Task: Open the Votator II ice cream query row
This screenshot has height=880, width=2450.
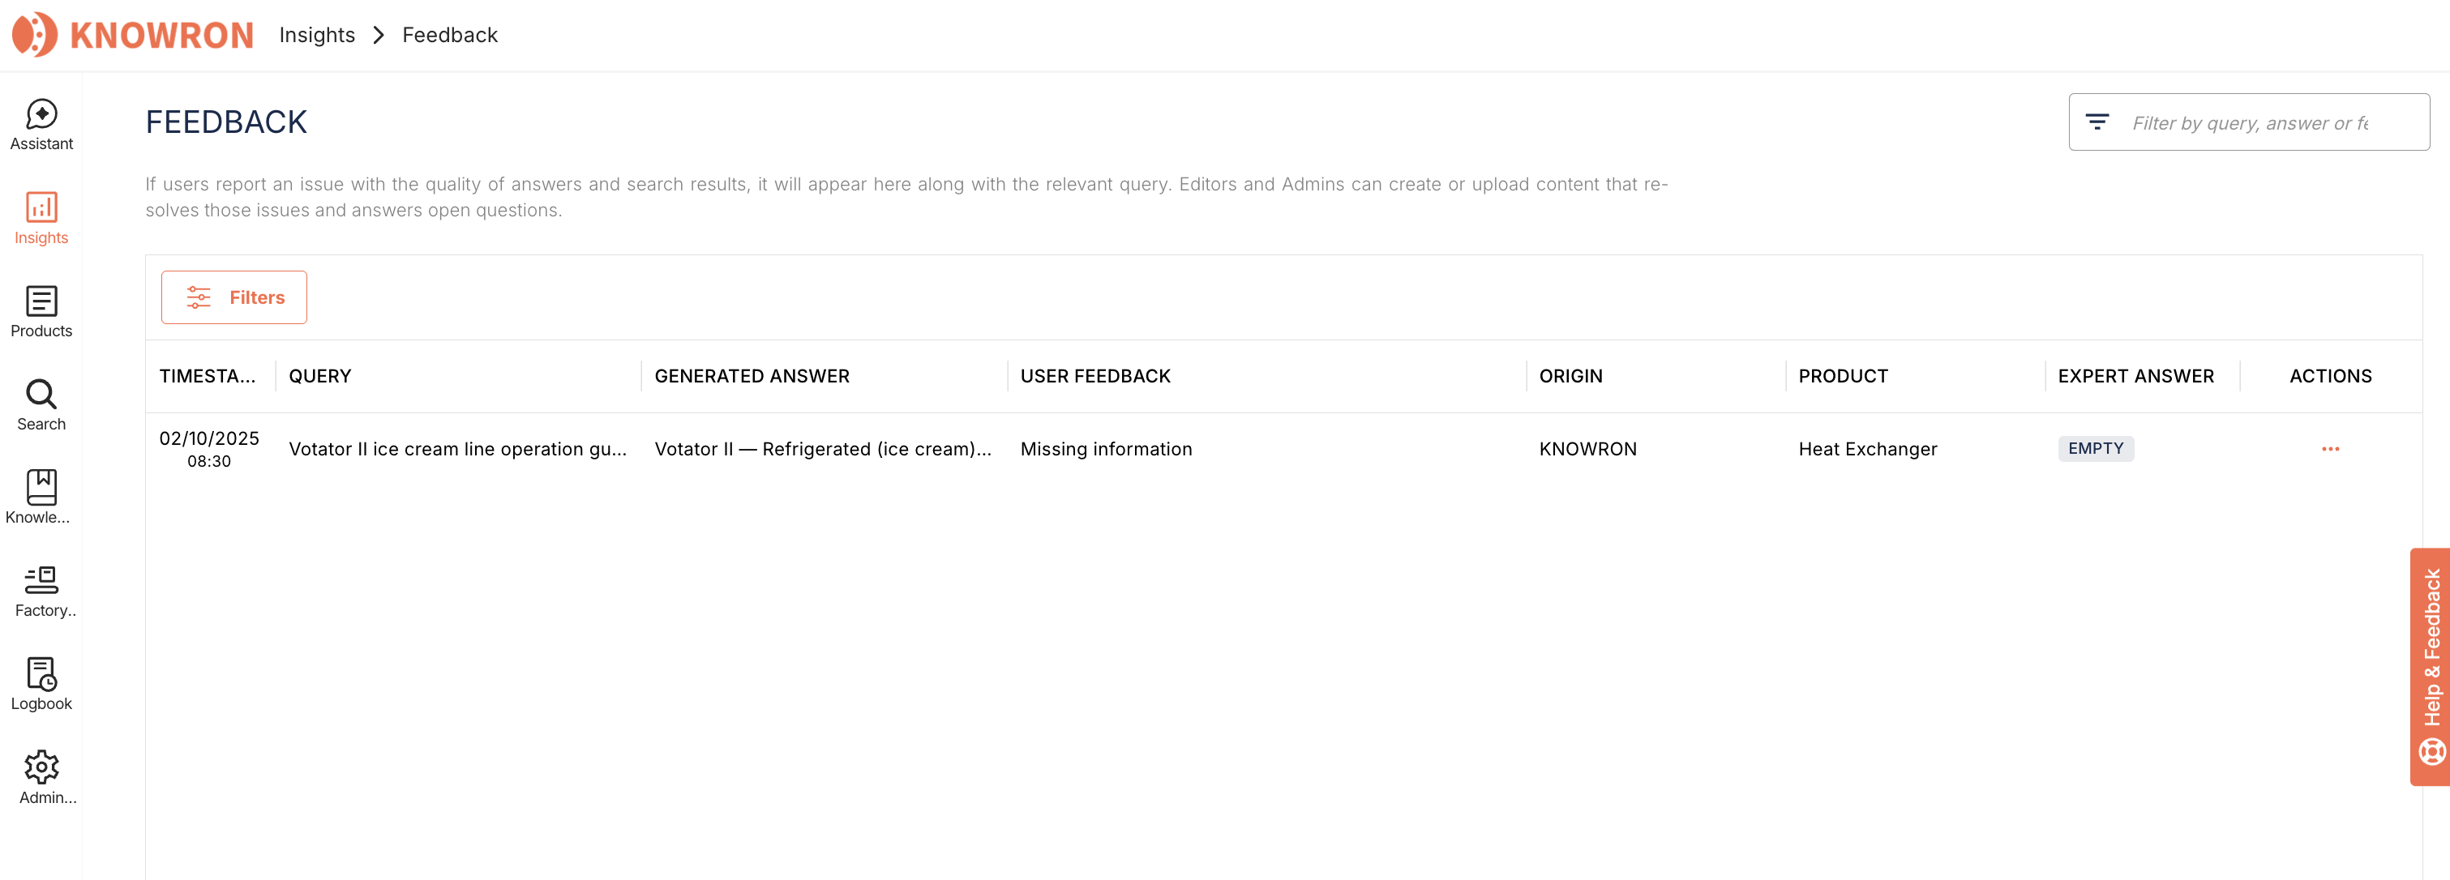Action: click(x=457, y=450)
